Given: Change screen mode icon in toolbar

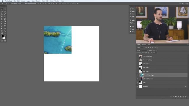Looking at the screenshot, I should [5, 41].
